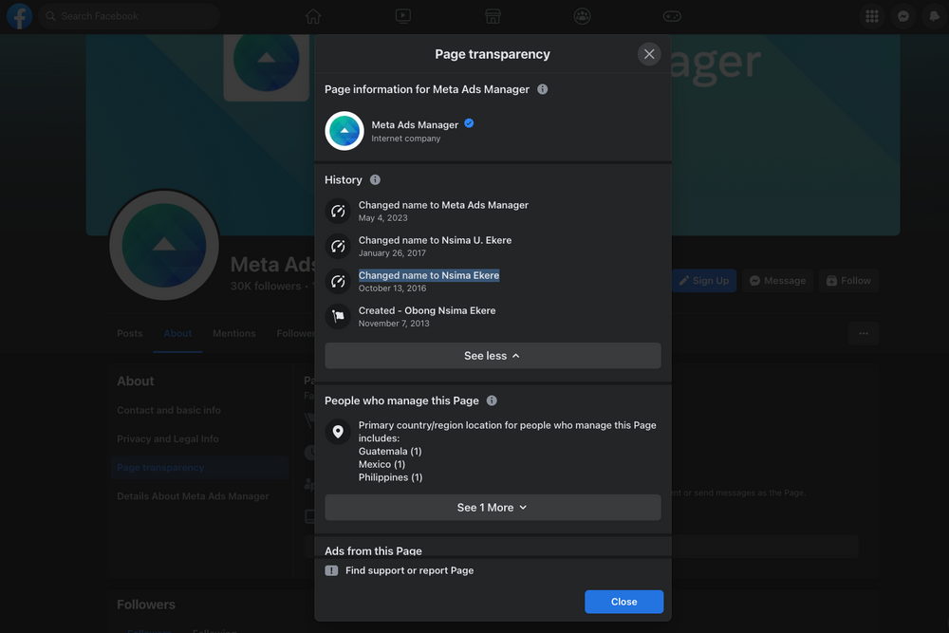Click text Changed name to Meta Ads Manager
Screen dimensions: 949x633
tap(443, 205)
